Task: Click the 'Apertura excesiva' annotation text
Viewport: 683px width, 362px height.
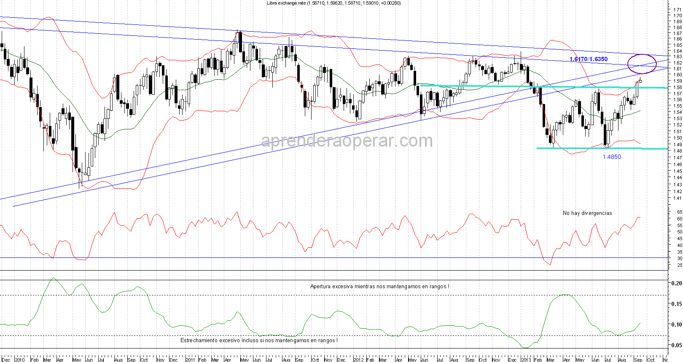Action: pyautogui.click(x=379, y=286)
